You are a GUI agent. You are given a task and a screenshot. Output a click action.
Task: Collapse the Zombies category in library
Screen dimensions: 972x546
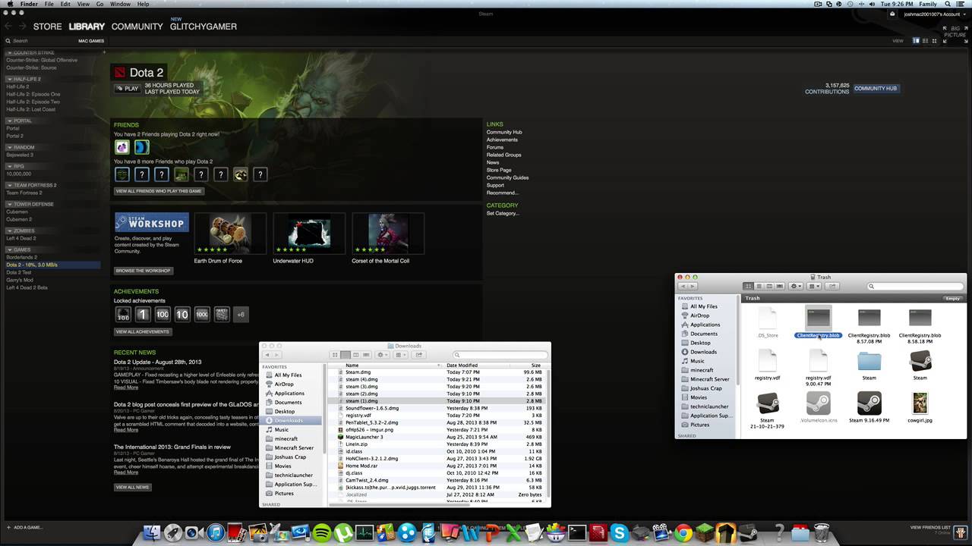pyautogui.click(x=9, y=231)
